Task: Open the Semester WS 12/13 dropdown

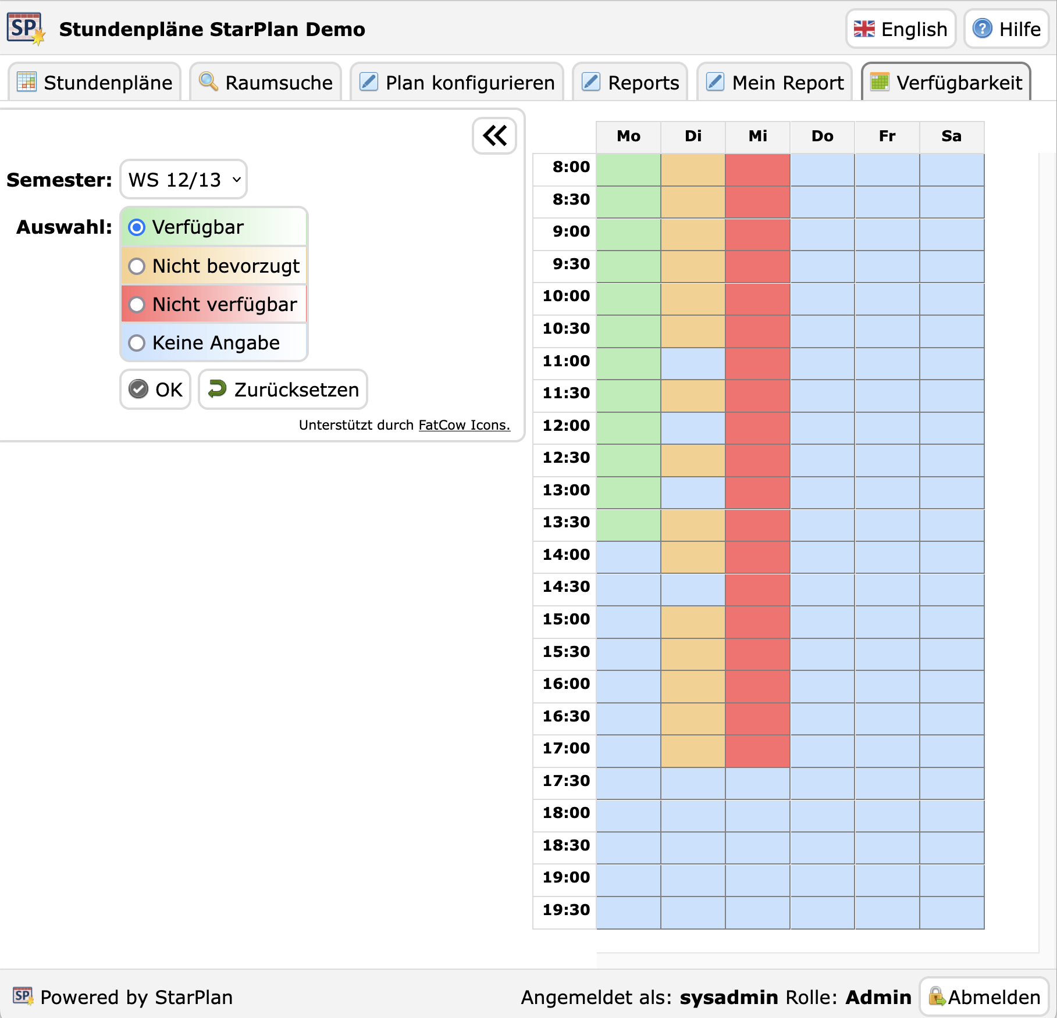Action: [184, 180]
